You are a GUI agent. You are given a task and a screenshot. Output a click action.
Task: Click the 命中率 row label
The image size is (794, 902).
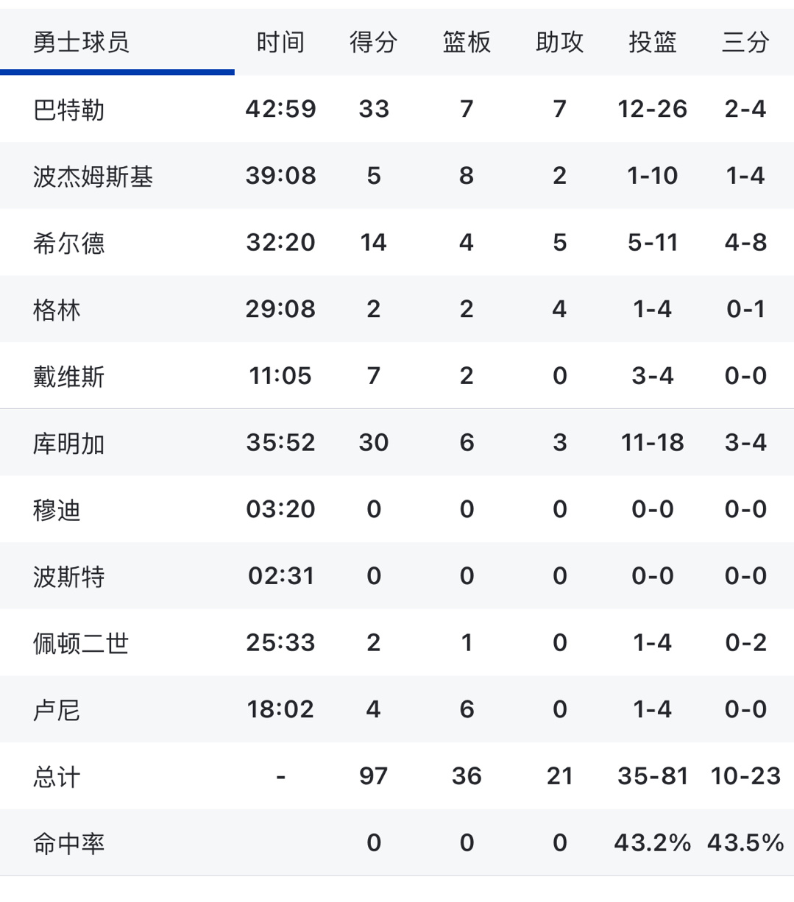coord(68,844)
